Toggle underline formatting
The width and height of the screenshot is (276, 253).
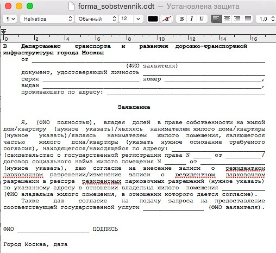pos(202,19)
